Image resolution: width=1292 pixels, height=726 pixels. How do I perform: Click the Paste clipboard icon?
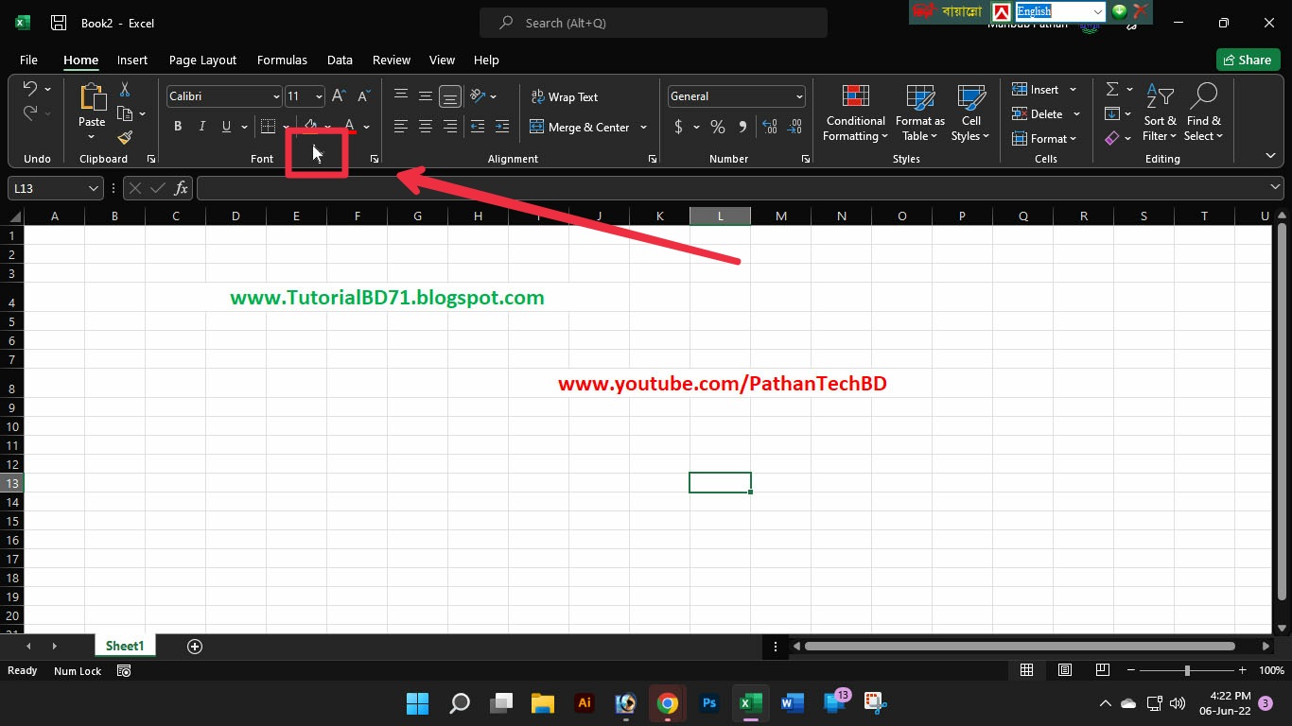(x=92, y=97)
